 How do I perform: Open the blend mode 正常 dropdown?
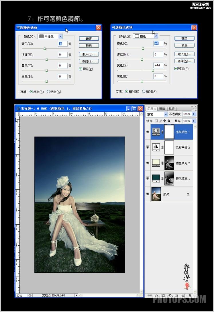157,114
